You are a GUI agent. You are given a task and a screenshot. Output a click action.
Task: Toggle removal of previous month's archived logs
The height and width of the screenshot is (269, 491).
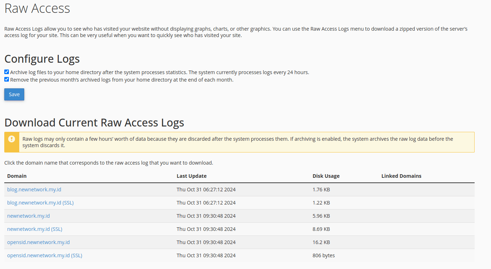[6, 79]
